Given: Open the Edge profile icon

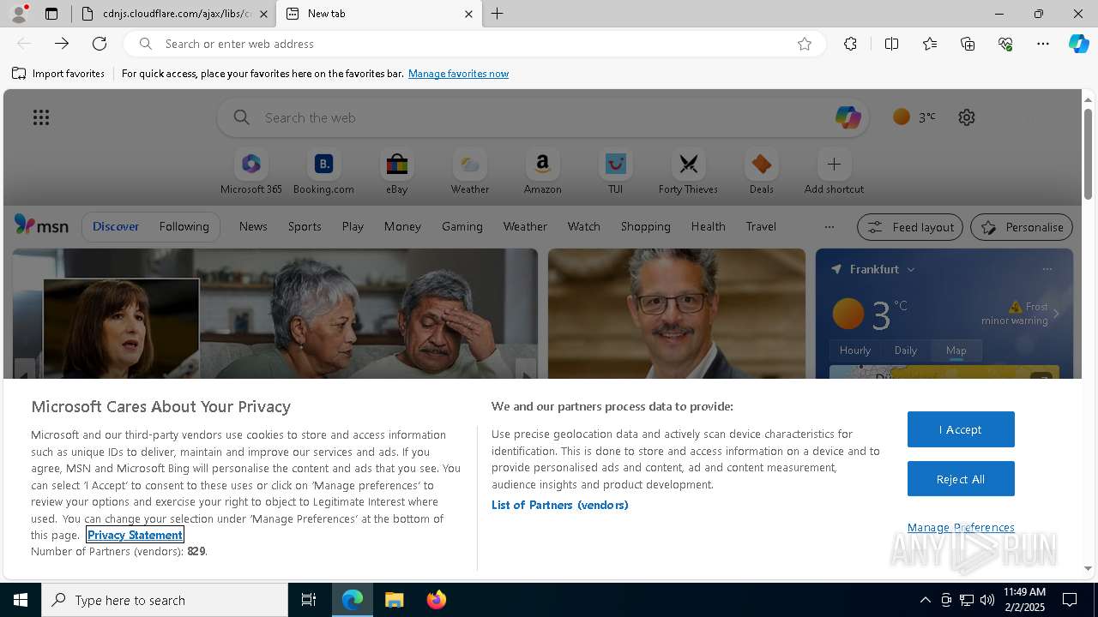Looking at the screenshot, I should [19, 14].
